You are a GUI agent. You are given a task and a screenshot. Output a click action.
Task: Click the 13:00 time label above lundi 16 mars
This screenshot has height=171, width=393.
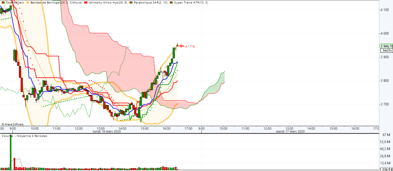point(101,128)
